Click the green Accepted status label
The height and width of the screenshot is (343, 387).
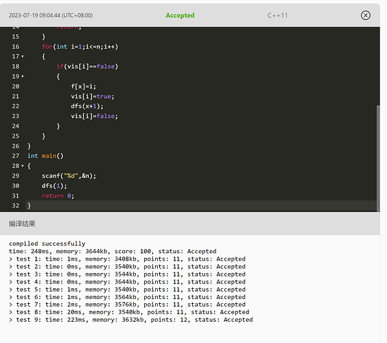coord(180,15)
